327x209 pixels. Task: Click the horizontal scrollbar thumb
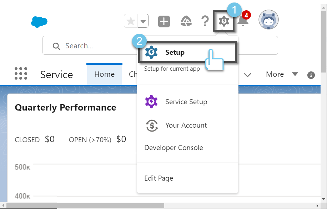85,206
